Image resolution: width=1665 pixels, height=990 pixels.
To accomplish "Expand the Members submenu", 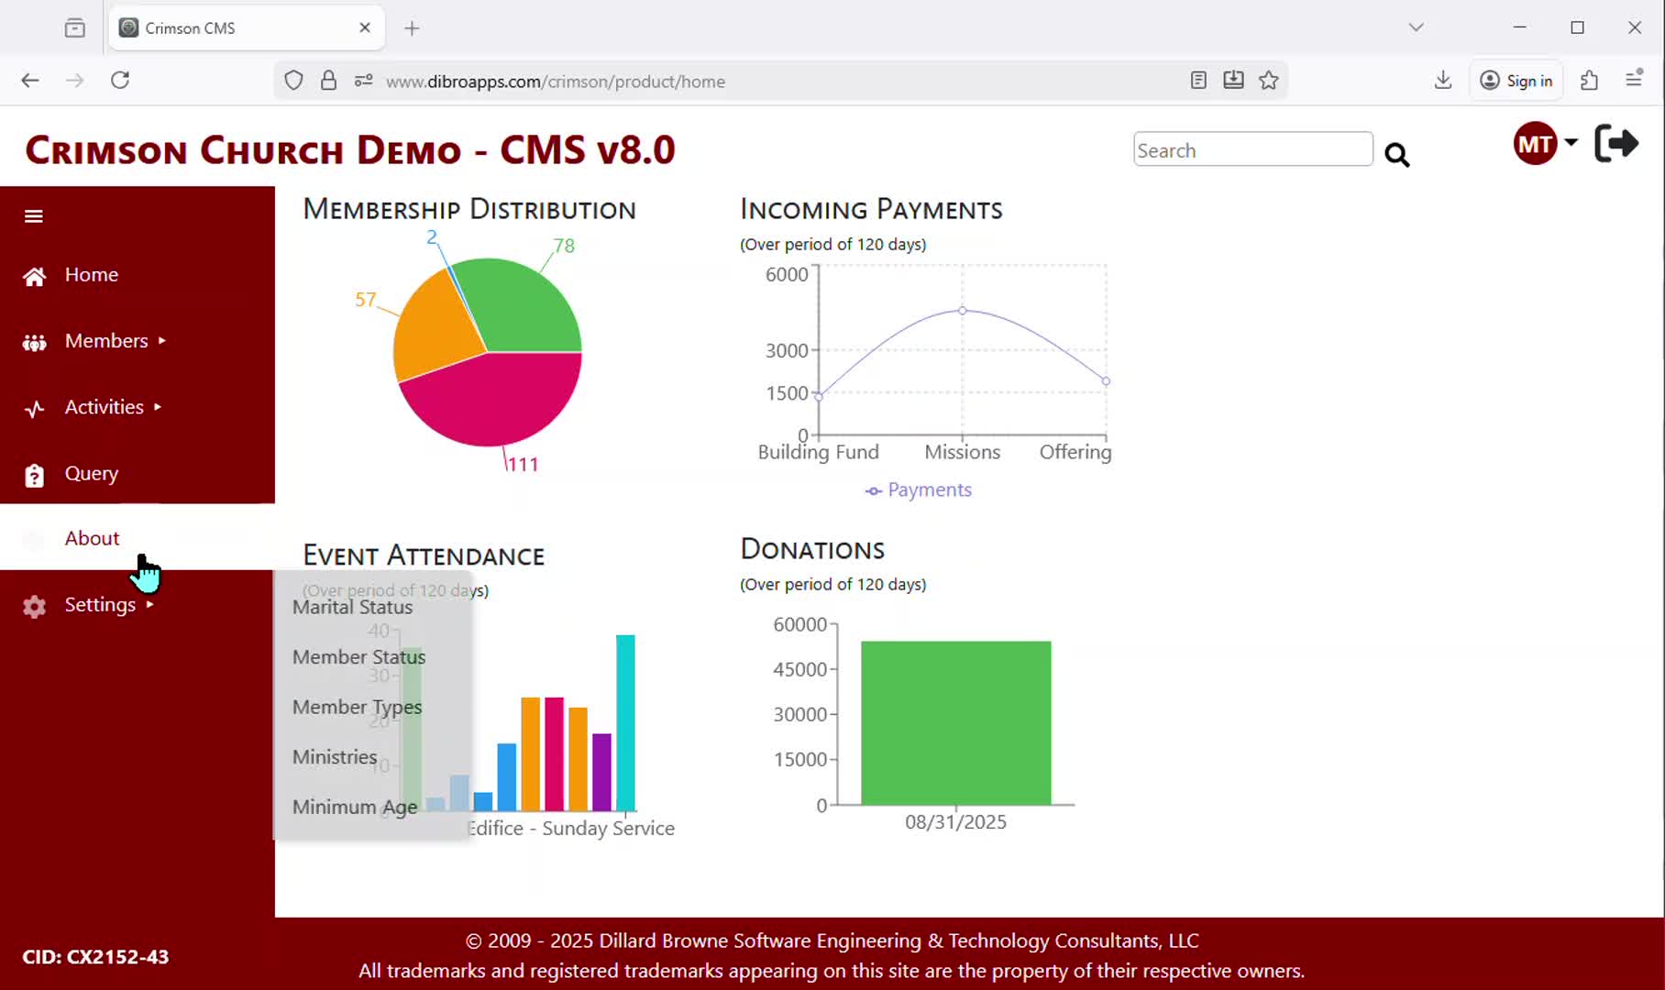I will click(106, 341).
